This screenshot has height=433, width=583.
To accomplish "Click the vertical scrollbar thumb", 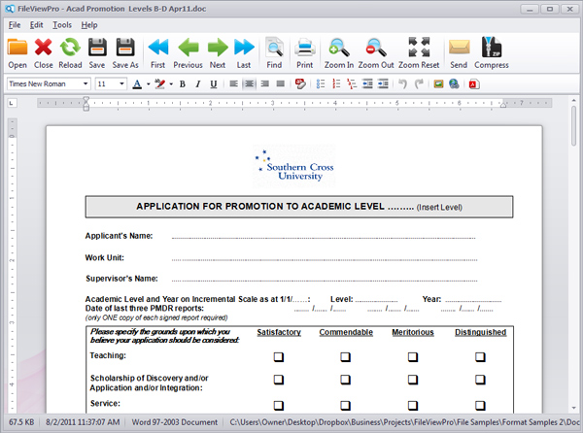I will point(573,125).
